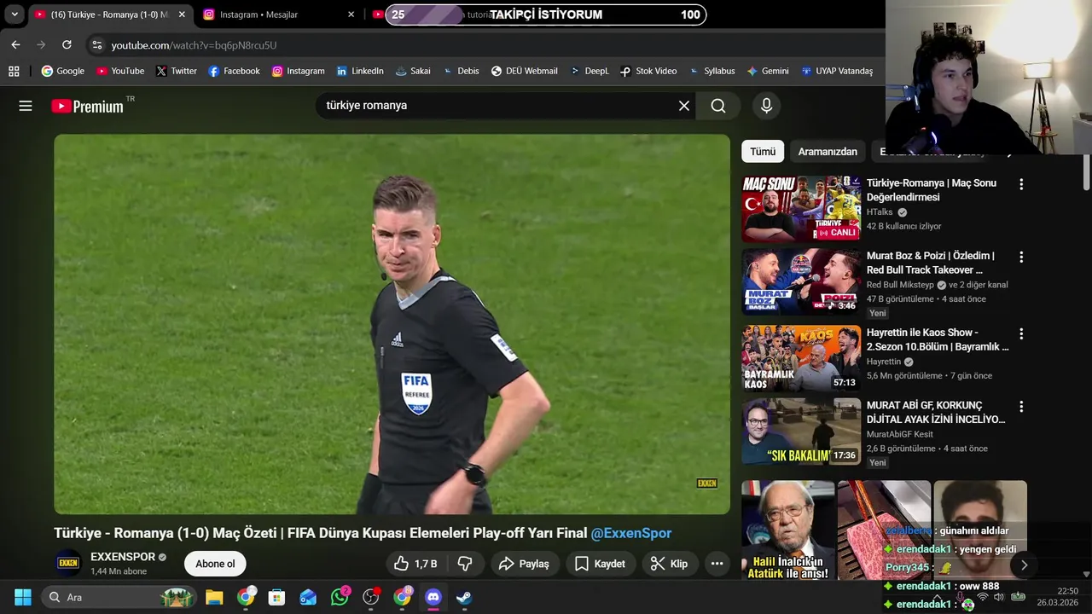1092x614 pixels.
Task: Open Steam from the taskbar
Action: (464, 597)
